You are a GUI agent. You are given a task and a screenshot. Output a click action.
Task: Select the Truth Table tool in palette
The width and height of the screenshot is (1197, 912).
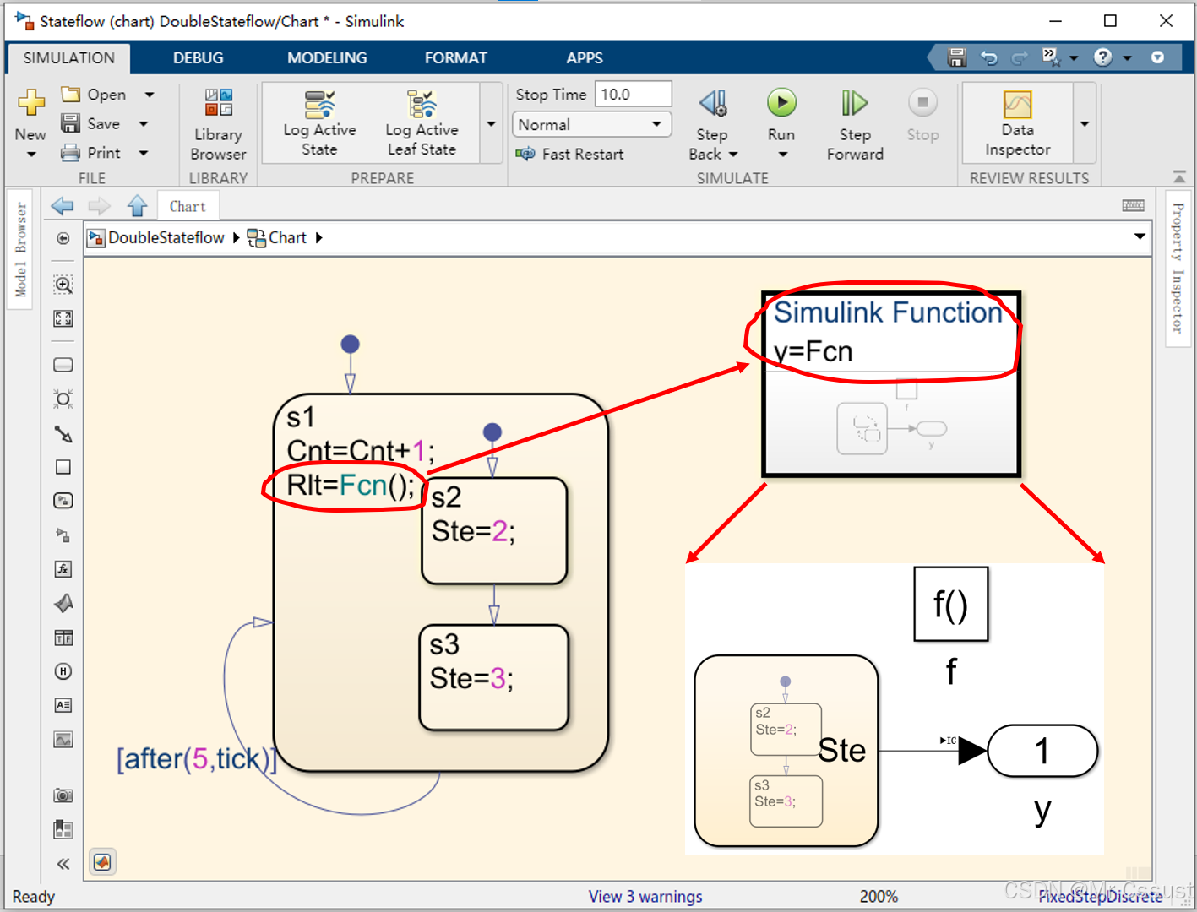pyautogui.click(x=63, y=638)
